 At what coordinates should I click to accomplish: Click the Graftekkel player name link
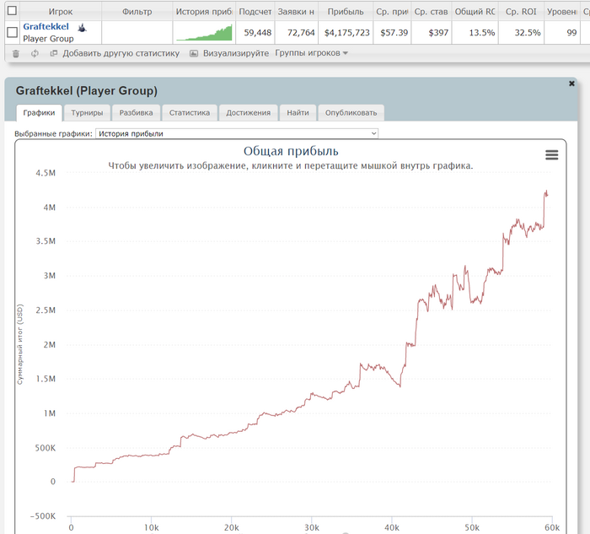click(x=46, y=27)
